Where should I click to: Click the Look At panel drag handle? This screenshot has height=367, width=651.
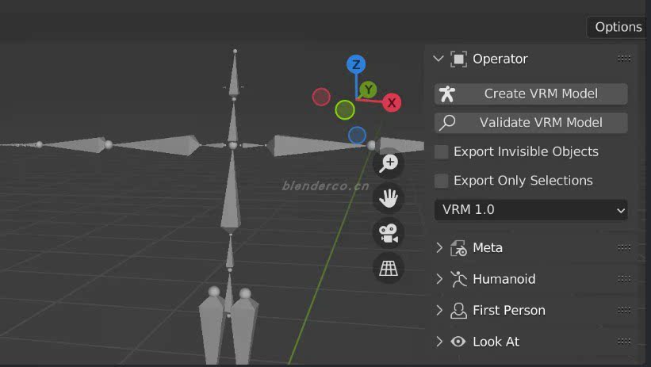coord(624,342)
